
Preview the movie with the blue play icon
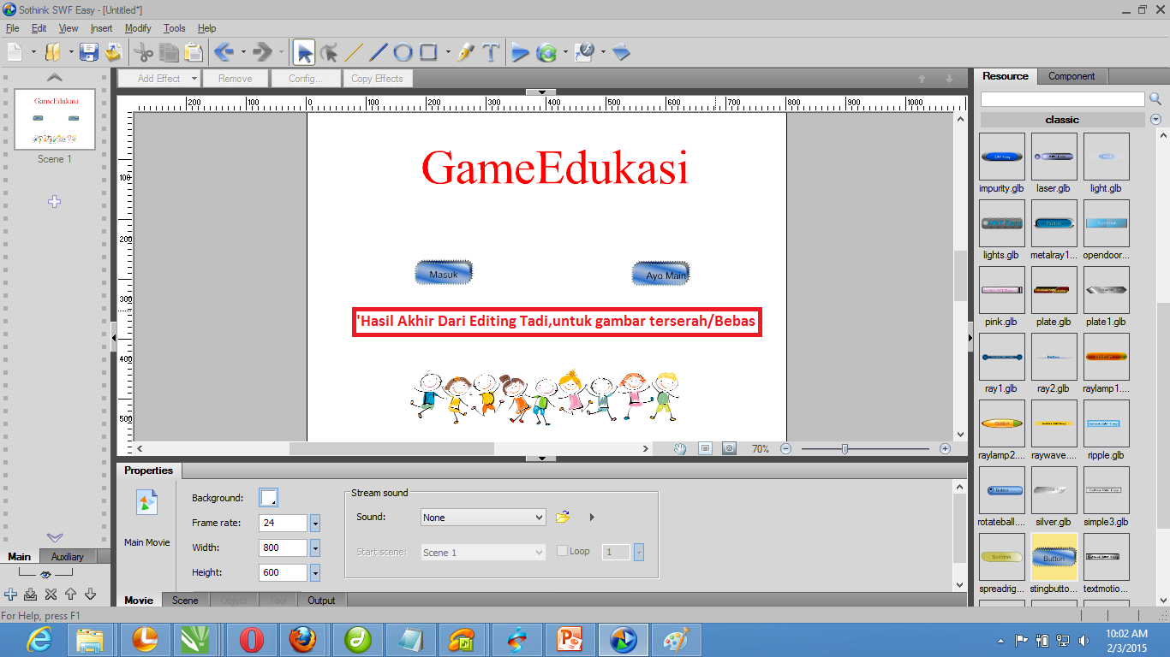520,51
